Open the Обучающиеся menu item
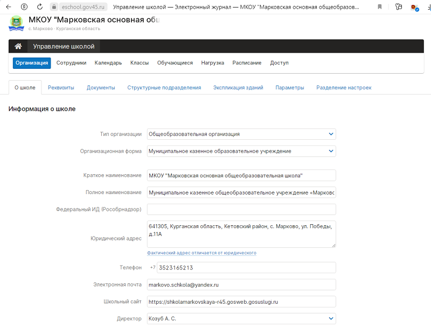The width and height of the screenshot is (431, 336). click(x=175, y=63)
